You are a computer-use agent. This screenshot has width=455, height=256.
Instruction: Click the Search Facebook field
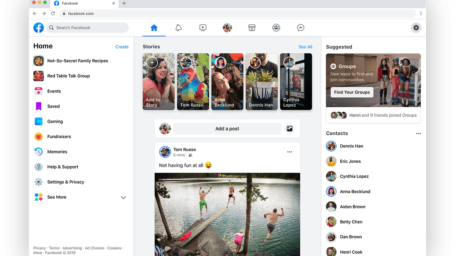click(x=88, y=28)
